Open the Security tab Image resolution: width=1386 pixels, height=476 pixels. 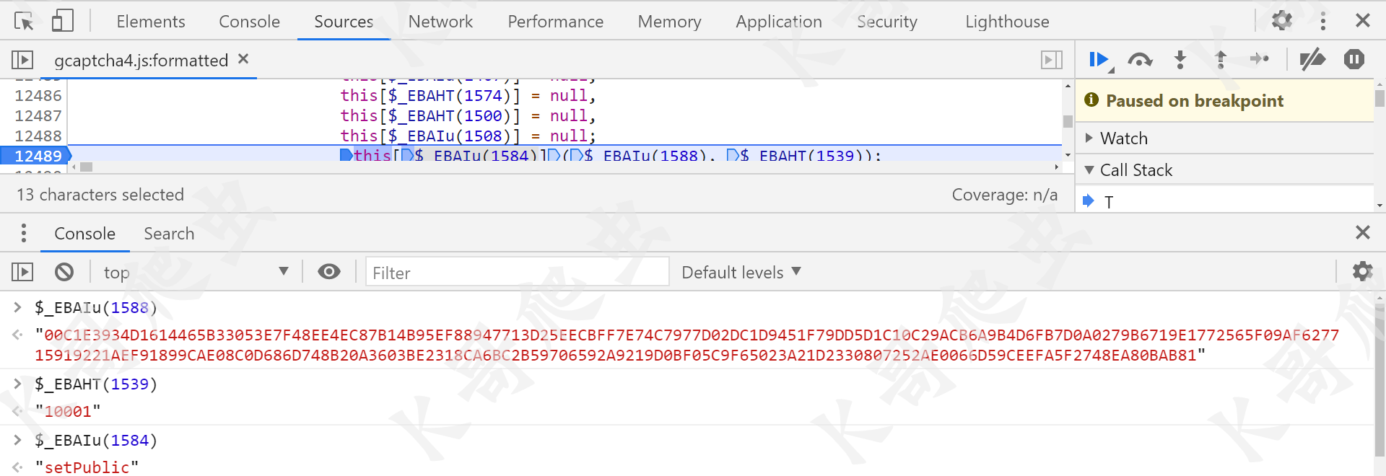(886, 22)
